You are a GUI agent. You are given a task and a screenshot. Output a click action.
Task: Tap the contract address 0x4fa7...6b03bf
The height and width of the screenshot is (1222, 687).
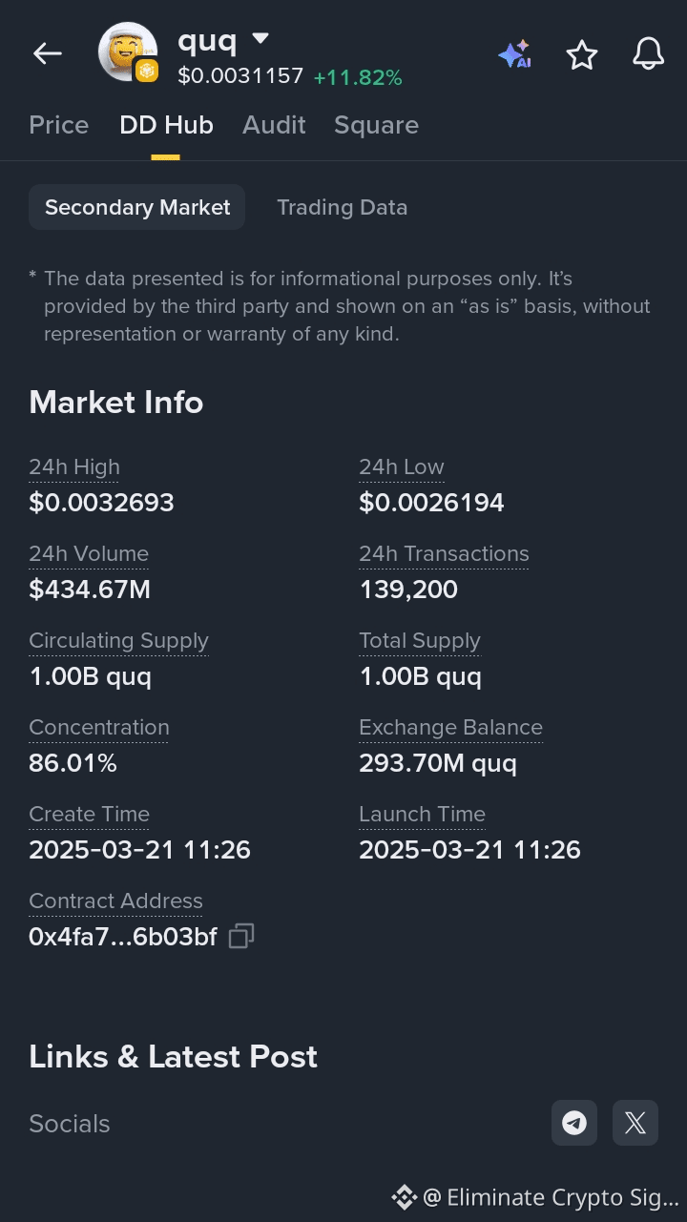[x=123, y=937]
